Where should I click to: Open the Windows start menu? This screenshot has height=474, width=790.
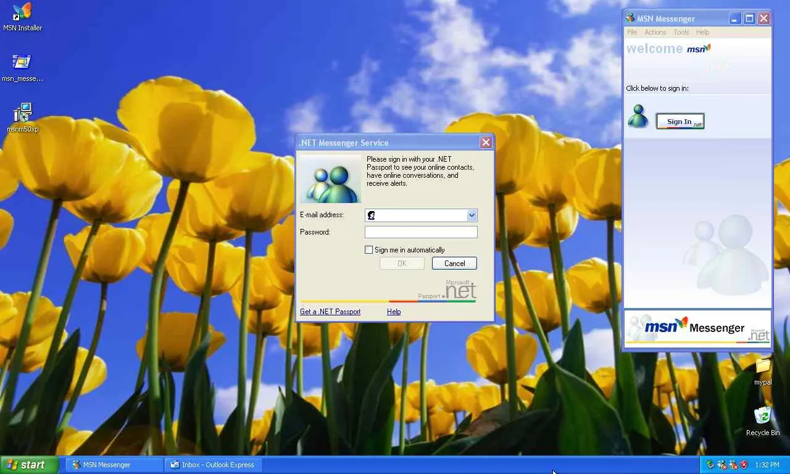[30, 465]
